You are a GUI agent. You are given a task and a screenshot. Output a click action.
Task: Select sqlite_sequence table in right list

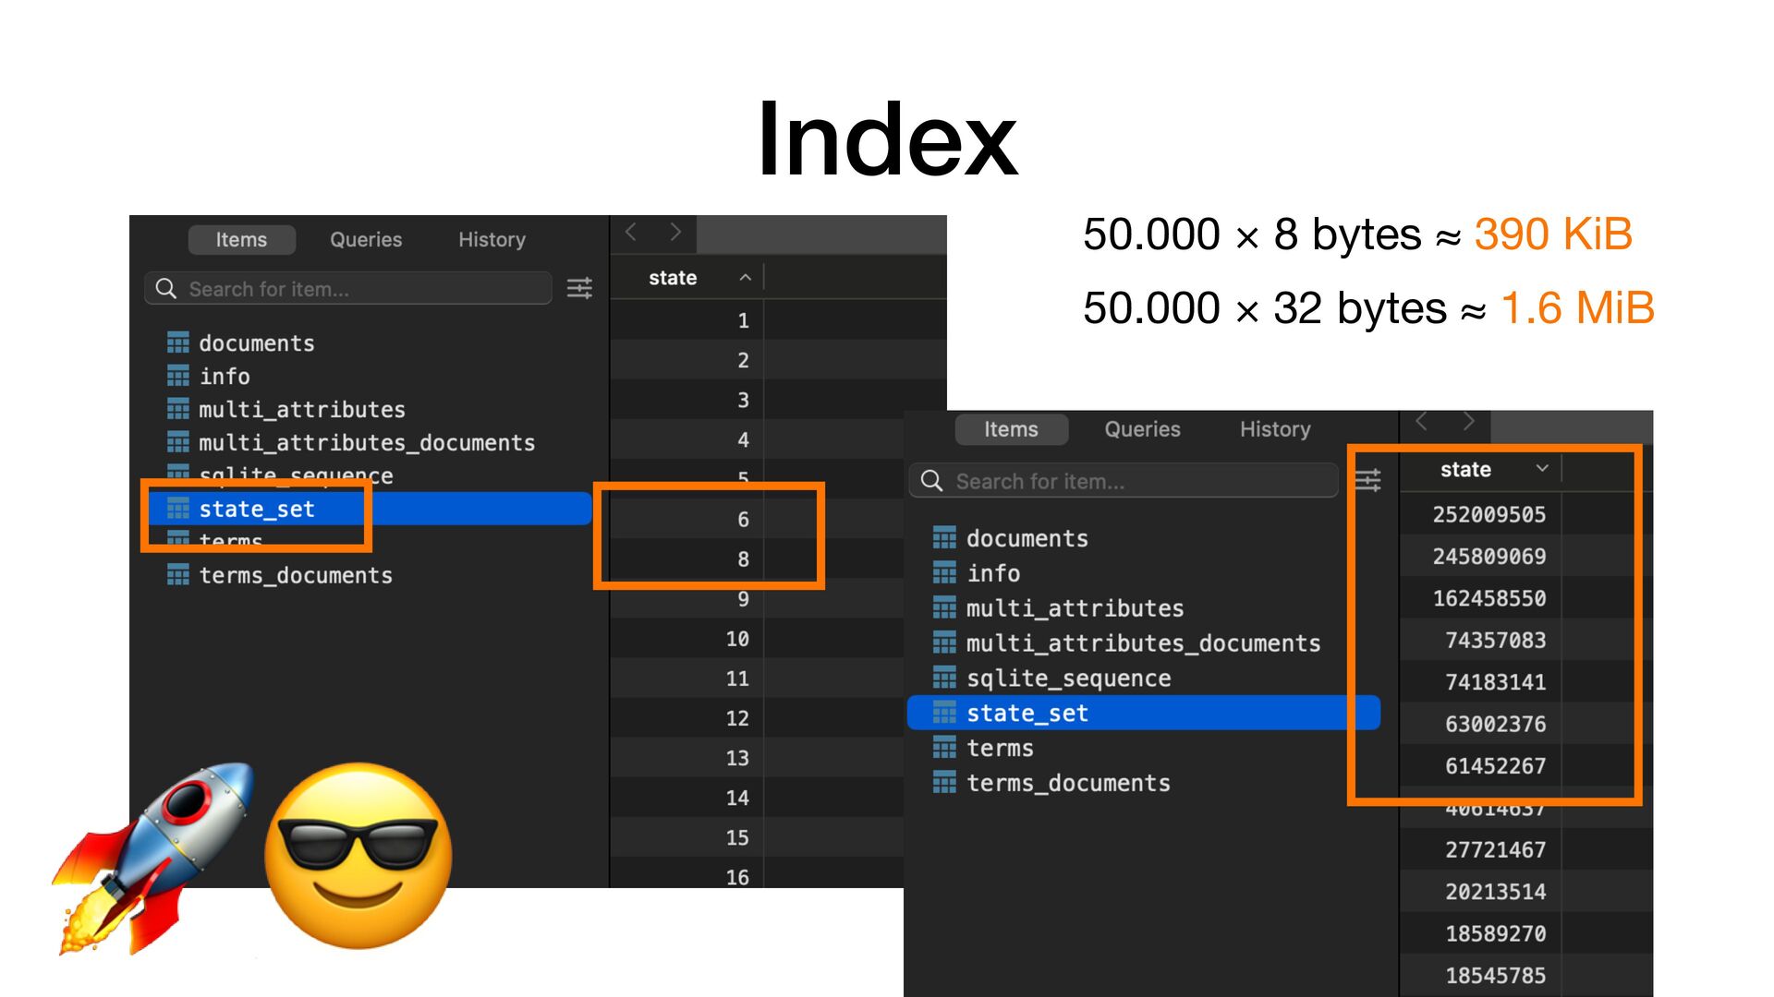click(1068, 679)
